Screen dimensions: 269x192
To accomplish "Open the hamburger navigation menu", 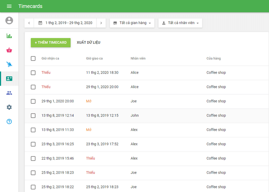I will coord(9,6).
